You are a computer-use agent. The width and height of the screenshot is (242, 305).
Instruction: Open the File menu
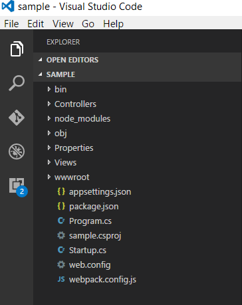pyautogui.click(x=11, y=23)
